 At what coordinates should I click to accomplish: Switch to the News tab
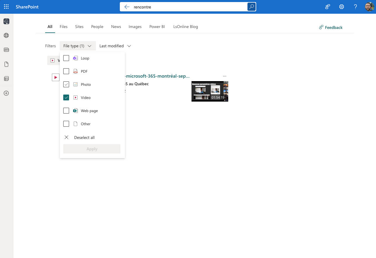(116, 27)
